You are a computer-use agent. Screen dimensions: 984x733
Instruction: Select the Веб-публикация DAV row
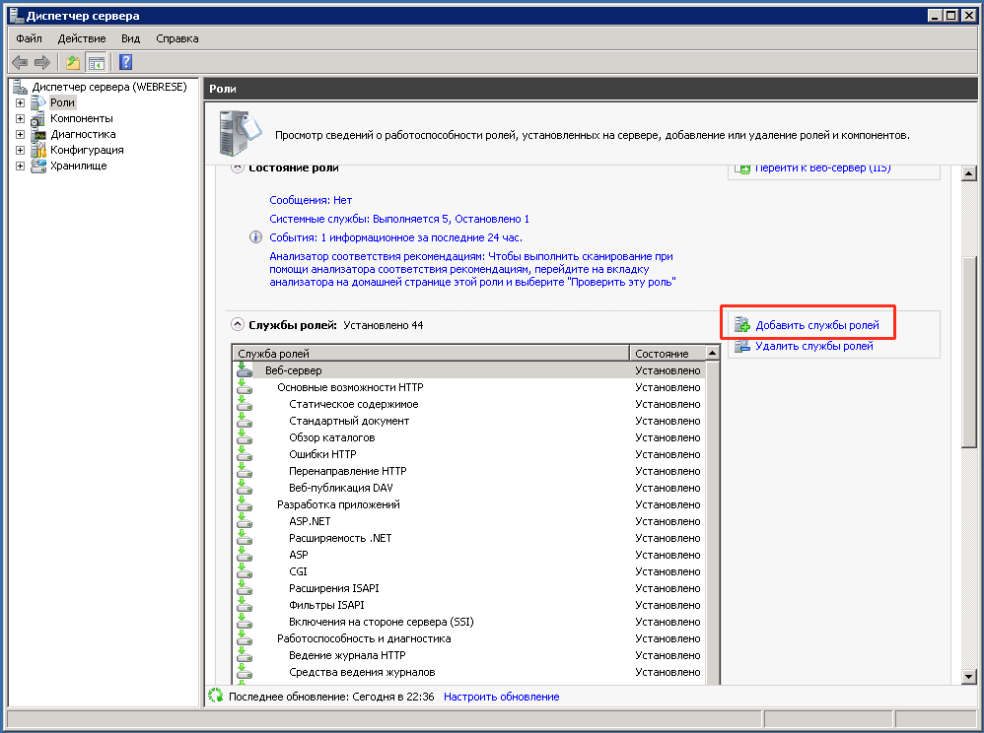pos(469,488)
